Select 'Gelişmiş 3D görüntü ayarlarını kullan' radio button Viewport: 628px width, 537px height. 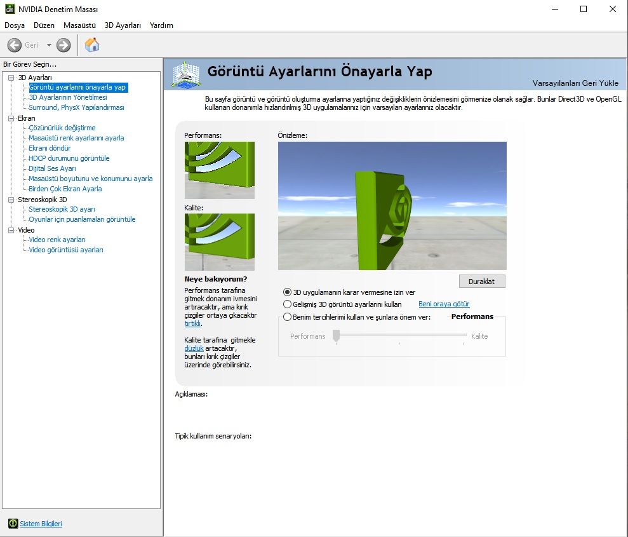(288, 304)
